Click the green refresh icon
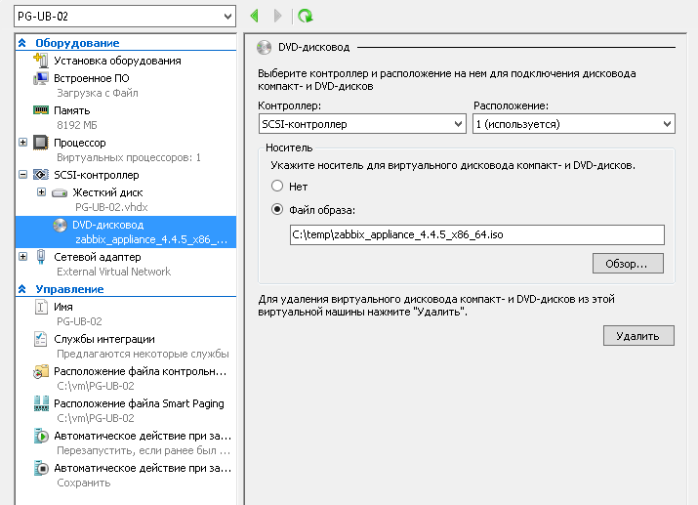This screenshot has width=698, height=505. [x=306, y=16]
